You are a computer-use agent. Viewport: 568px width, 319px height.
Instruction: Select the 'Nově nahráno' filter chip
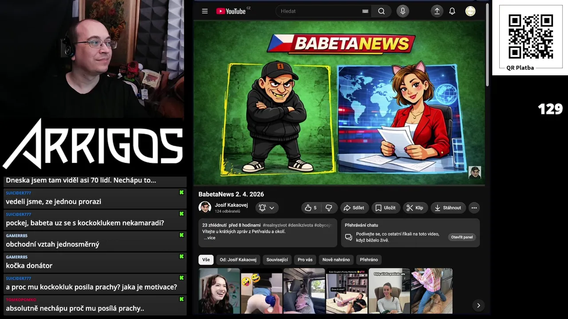point(336,260)
